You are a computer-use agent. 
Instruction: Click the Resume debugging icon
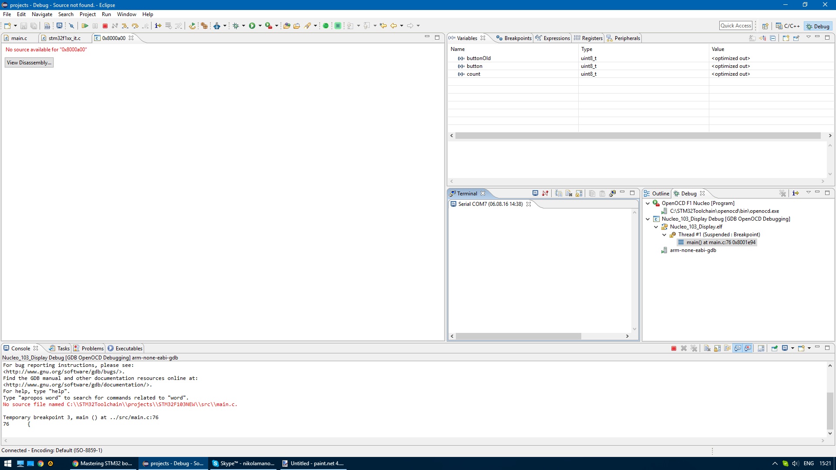click(x=85, y=26)
